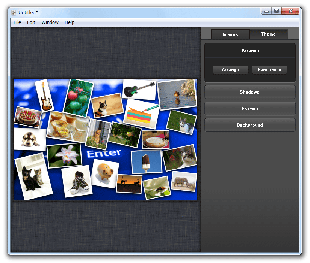The image size is (310, 263).
Task: Select the cats sunset silhouette photo
Action: (x=129, y=184)
